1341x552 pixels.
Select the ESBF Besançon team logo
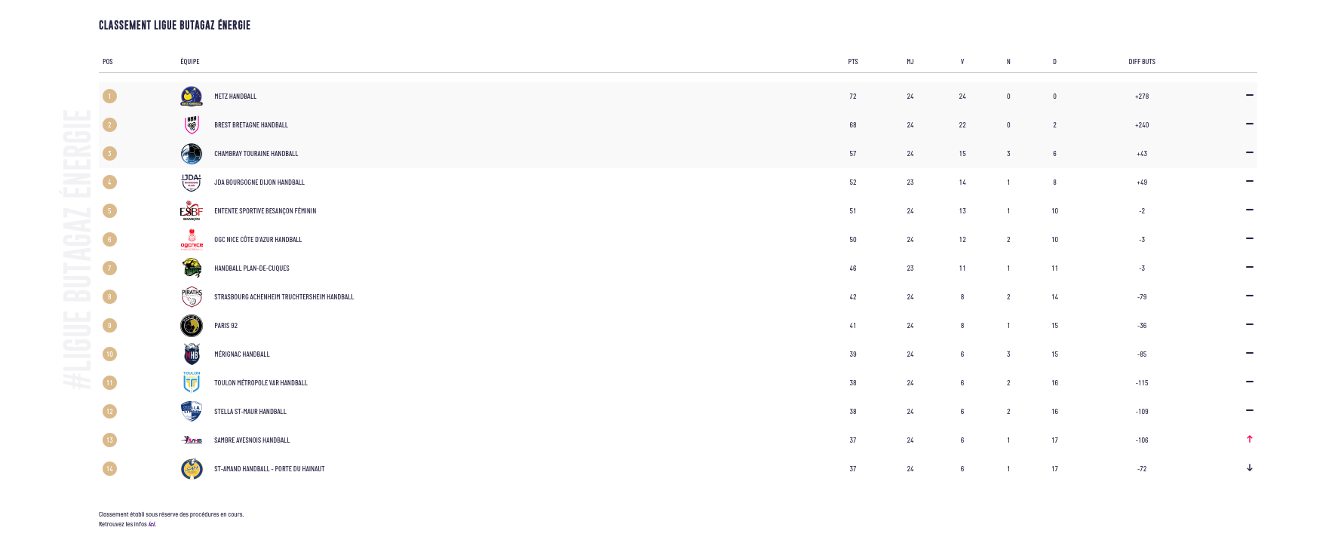pyautogui.click(x=192, y=211)
